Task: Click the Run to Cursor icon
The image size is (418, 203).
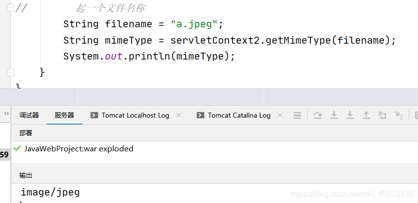Action: click(x=399, y=115)
